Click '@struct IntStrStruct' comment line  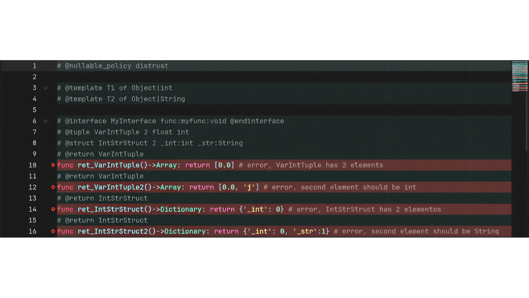pos(150,143)
